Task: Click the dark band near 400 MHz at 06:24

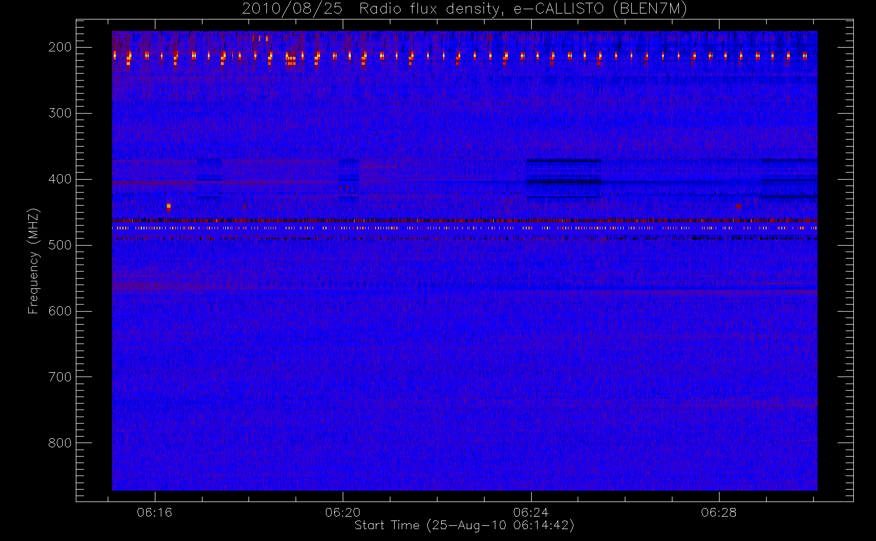Action: pos(564,181)
